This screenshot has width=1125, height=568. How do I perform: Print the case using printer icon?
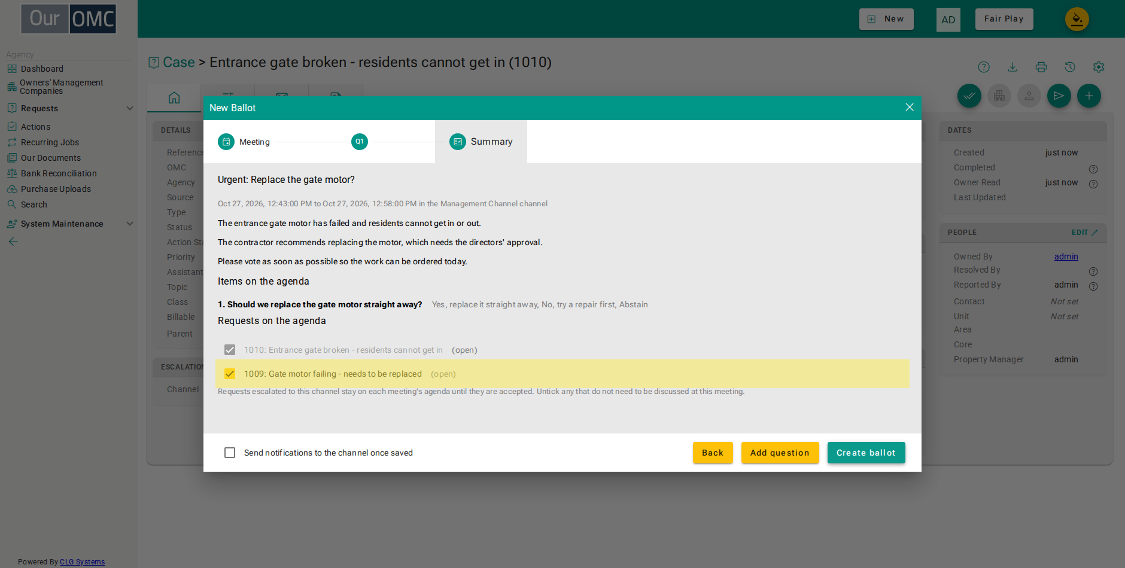(1041, 67)
